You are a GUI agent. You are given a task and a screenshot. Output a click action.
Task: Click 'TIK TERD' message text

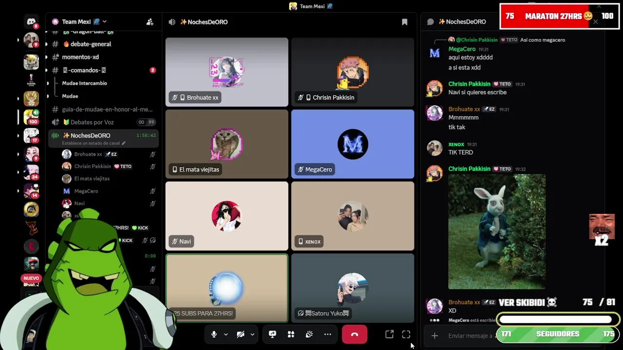coord(460,152)
